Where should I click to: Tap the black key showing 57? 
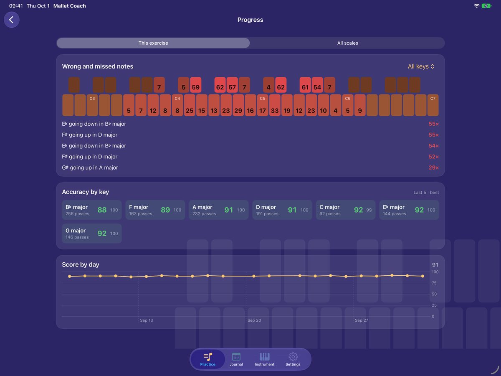232,85
